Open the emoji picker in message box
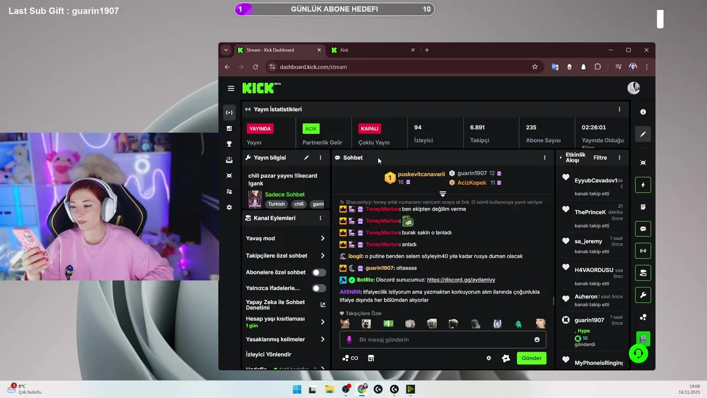 coord(537,339)
